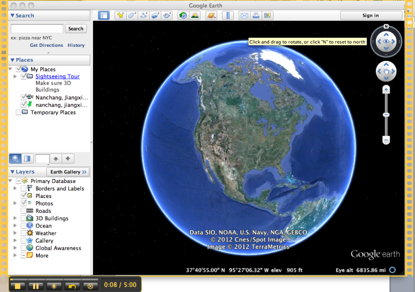
Task: Email the current view via envelope icon
Action: point(244,15)
